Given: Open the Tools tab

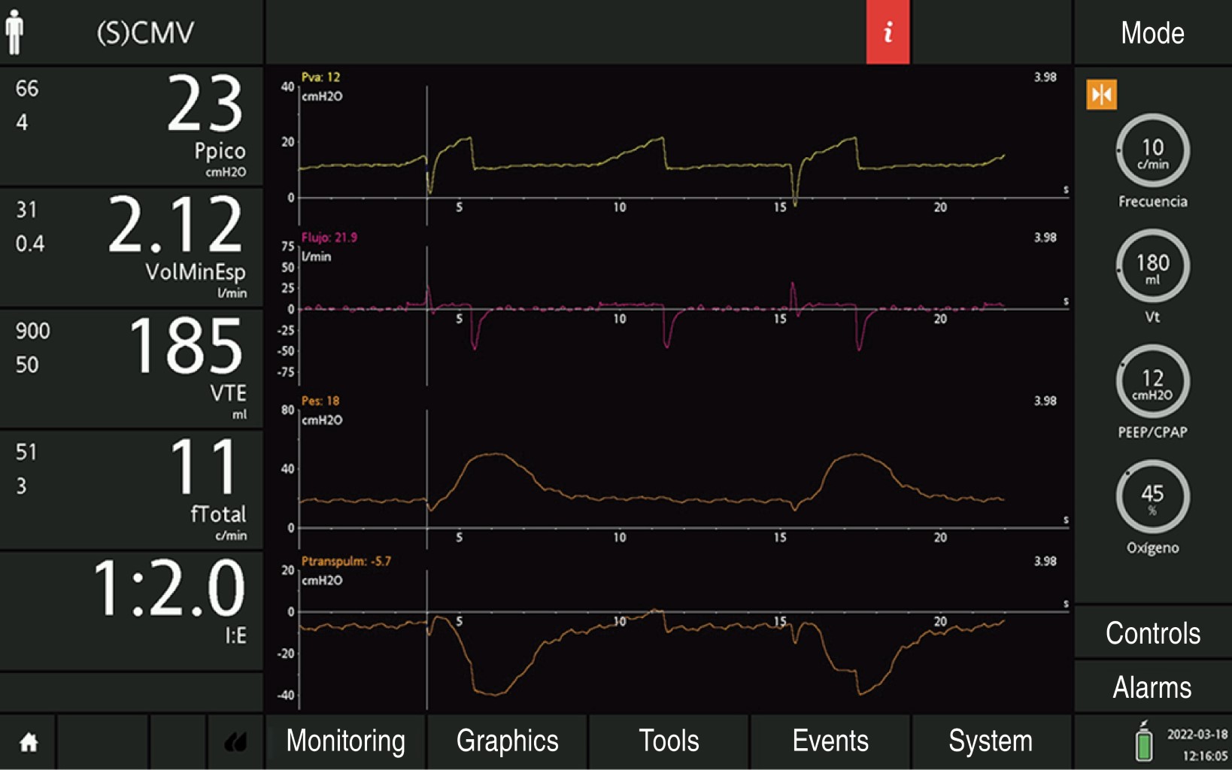Looking at the screenshot, I should 669,741.
